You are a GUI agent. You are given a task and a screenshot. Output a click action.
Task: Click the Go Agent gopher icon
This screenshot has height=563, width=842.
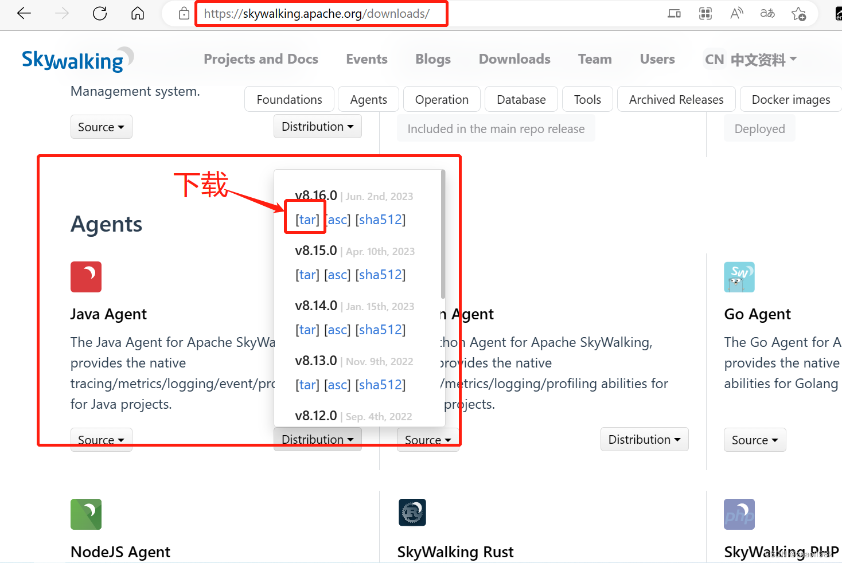[739, 277]
